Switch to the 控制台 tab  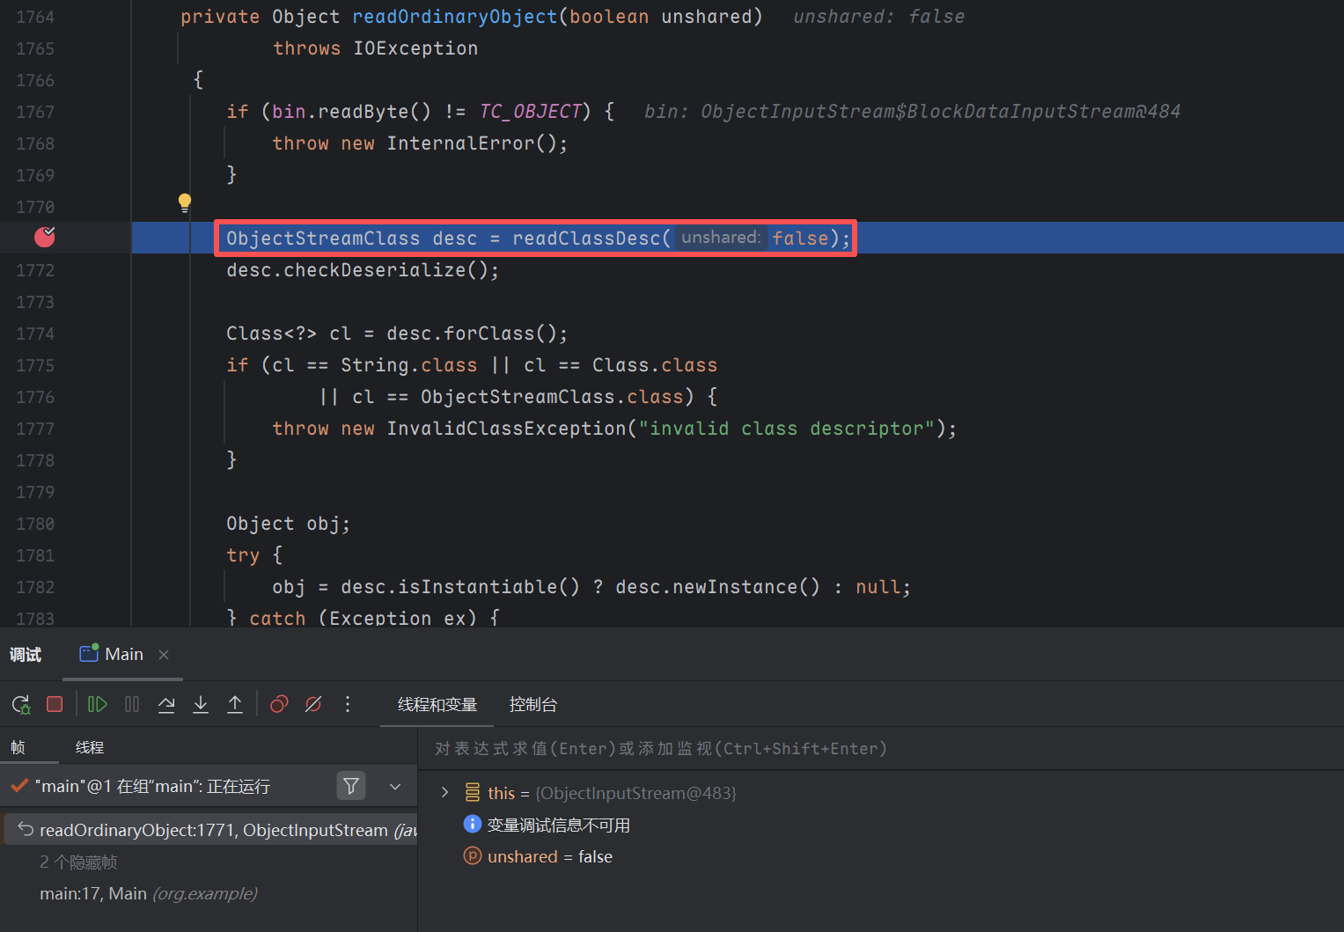[532, 704]
